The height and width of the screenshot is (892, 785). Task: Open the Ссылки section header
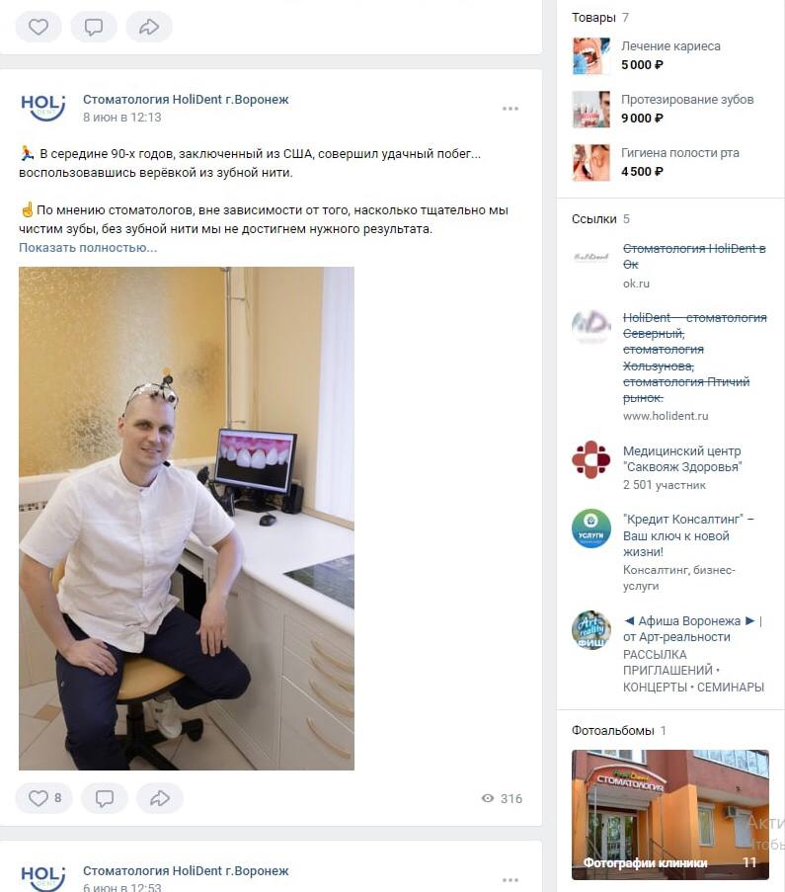[594, 219]
